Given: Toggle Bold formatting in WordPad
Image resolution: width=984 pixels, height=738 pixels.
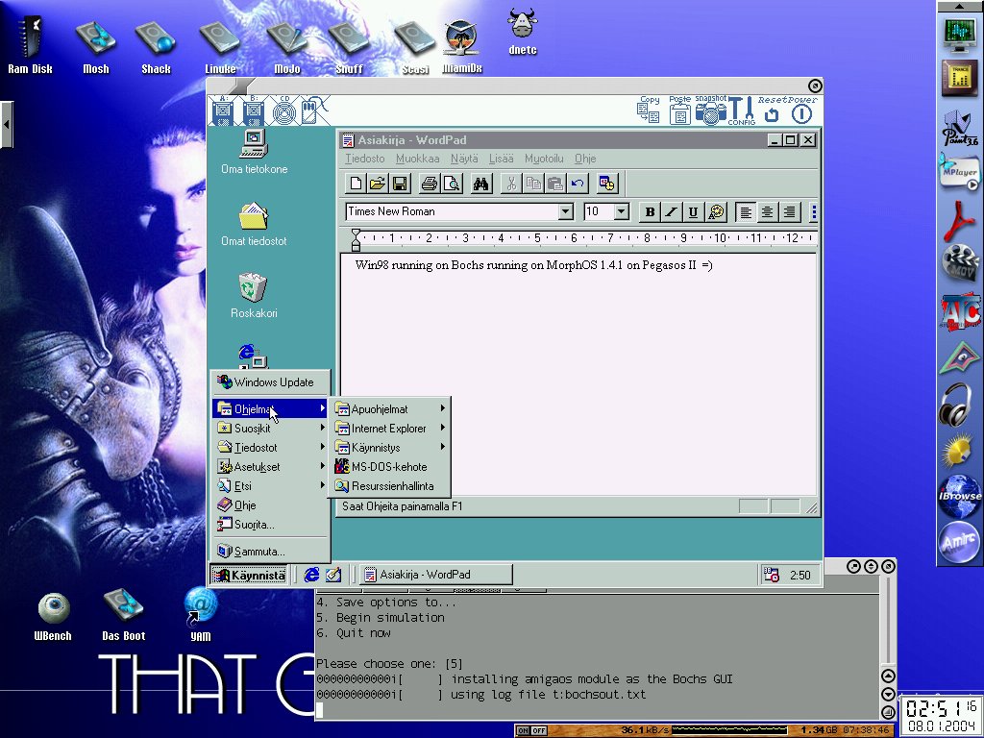Looking at the screenshot, I should tap(650, 212).
